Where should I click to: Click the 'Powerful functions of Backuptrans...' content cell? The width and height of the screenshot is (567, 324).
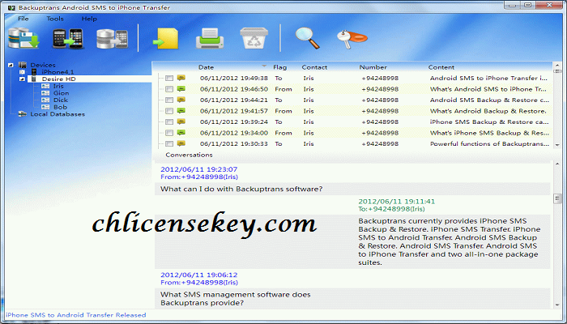coord(489,143)
